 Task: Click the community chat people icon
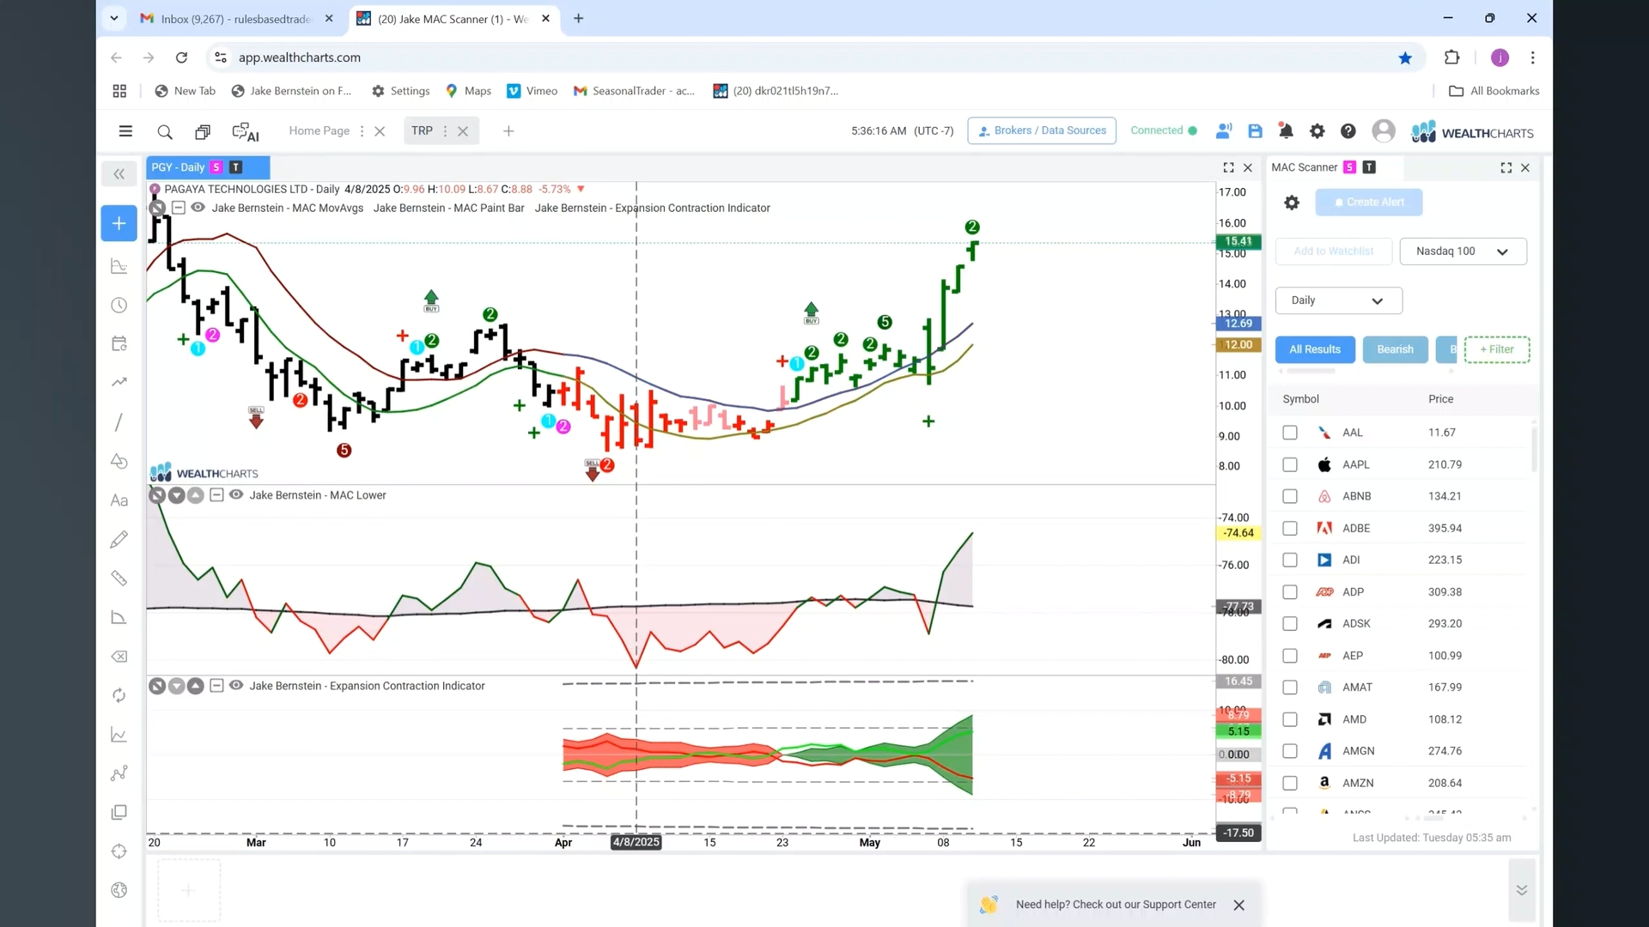1224,131
